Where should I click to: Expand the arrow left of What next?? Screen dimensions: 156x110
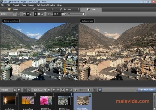(136, 90)
